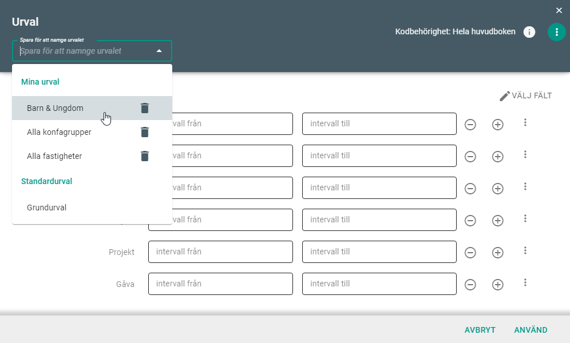The width and height of the screenshot is (570, 343).
Task: Remove interval in the second row
Action: coord(470,157)
